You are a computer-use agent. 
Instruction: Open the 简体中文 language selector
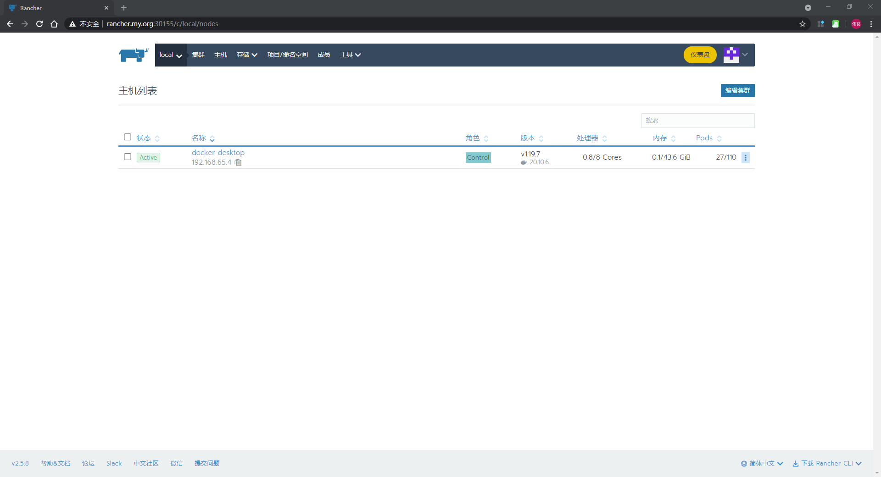coord(762,463)
